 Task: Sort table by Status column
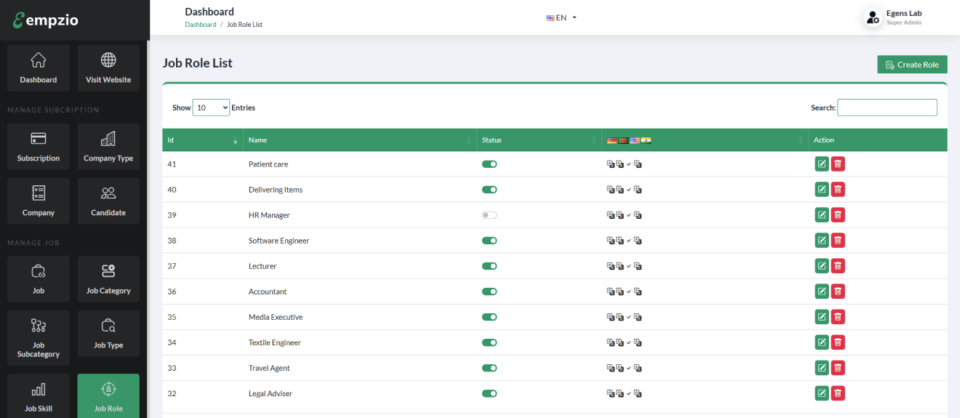[x=539, y=140]
